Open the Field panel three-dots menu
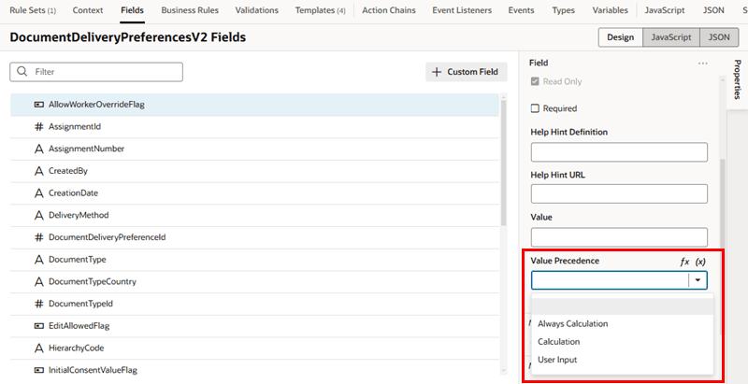The image size is (748, 384). pos(702,63)
